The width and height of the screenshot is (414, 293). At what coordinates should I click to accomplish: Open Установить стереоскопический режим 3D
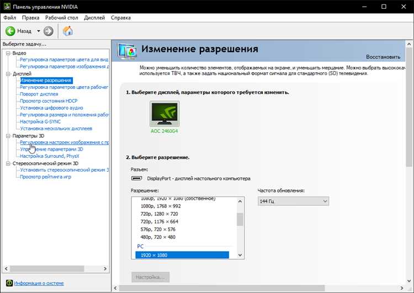click(x=64, y=170)
